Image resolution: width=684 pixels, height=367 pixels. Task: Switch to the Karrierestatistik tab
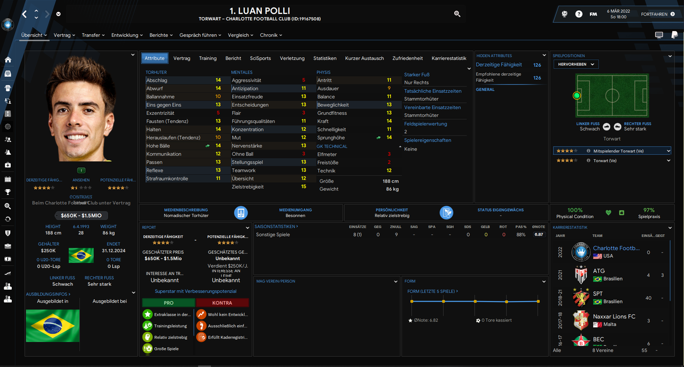coord(449,58)
